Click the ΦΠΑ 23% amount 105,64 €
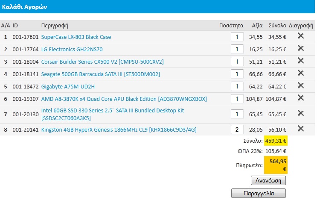317x203 pixels. pos(276,151)
